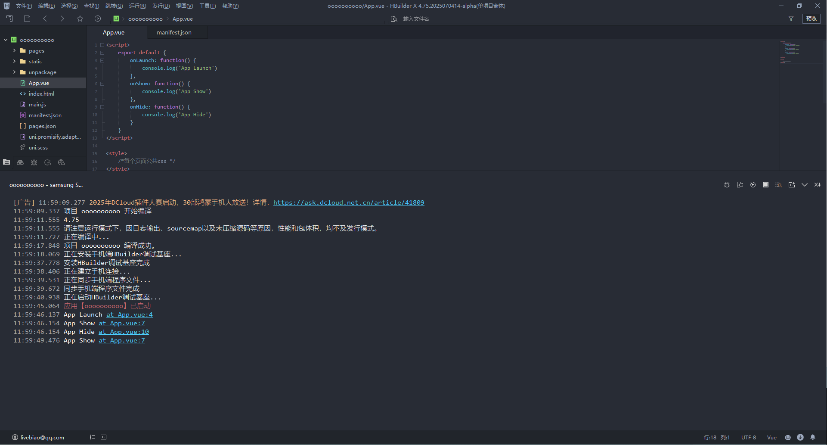Click the rerun icon in console toolbar
Screen dimensions: 827x445
(x=753, y=185)
